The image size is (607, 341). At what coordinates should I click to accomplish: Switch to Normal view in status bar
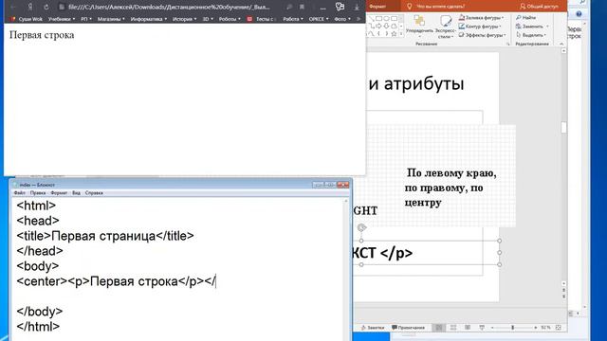click(438, 328)
